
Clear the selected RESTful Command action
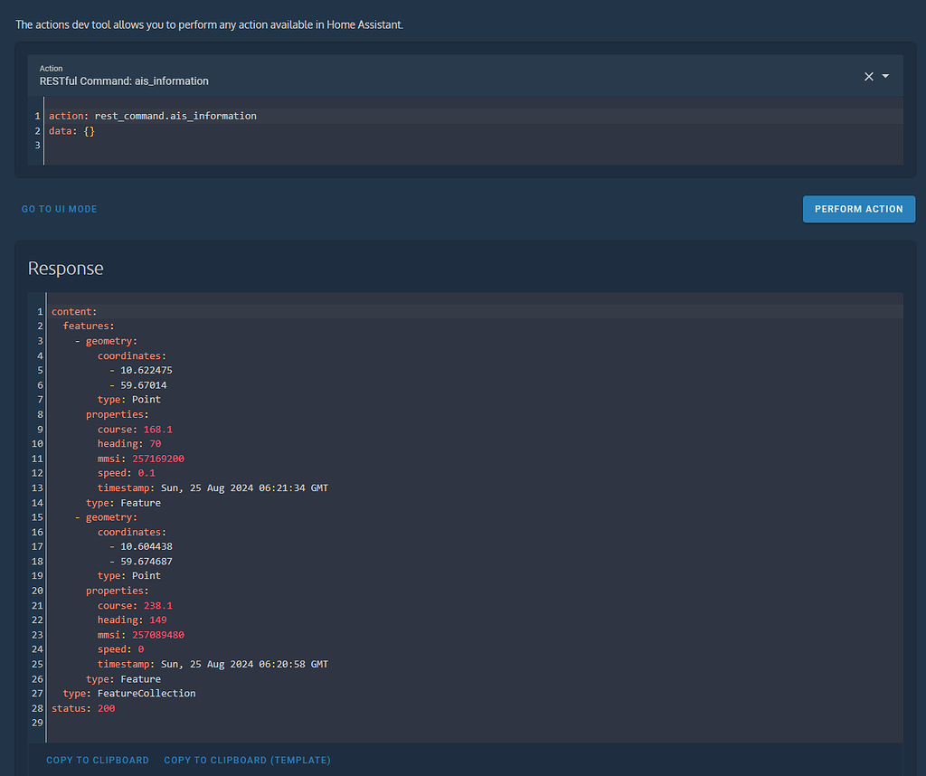(868, 76)
